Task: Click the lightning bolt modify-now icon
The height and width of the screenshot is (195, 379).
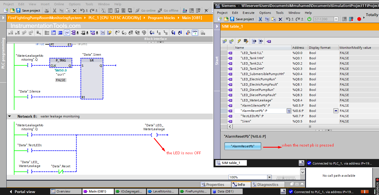Action: (239, 41)
